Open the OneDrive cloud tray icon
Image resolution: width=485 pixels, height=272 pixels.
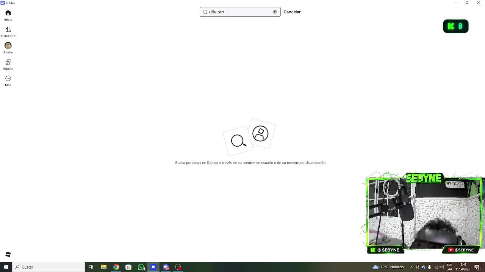pos(424,267)
